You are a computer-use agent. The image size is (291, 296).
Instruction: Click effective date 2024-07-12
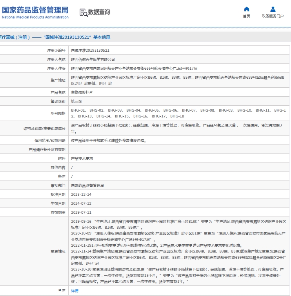click(81, 204)
